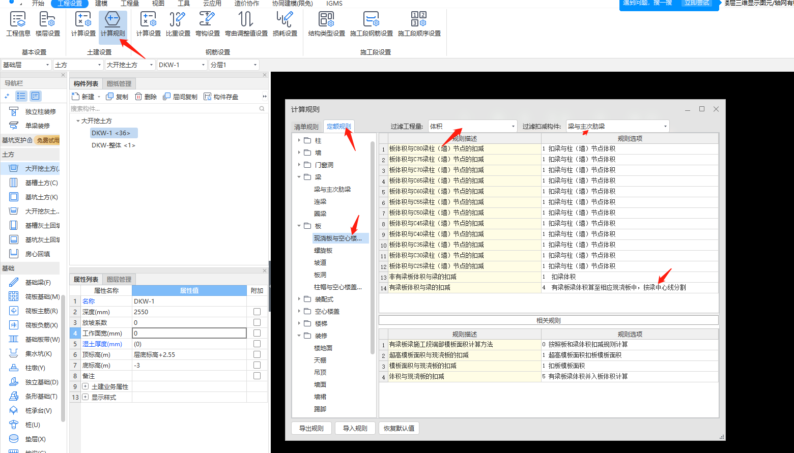Click 新建 component icon
Screen dimensions: 794x453
83,97
